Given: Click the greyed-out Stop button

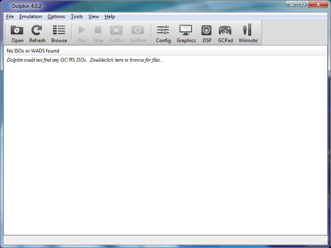Looking at the screenshot, I should tap(98, 33).
